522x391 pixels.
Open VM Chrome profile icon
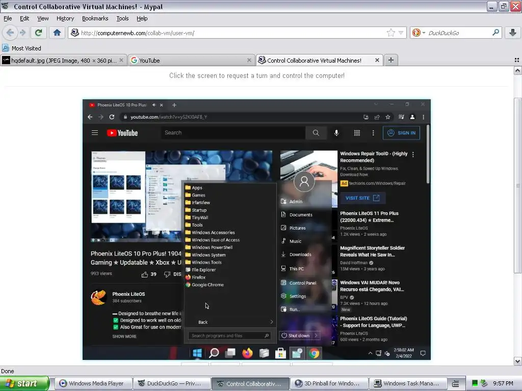(x=412, y=117)
